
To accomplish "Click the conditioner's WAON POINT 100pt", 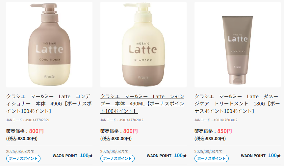I will (x=72, y=156).
